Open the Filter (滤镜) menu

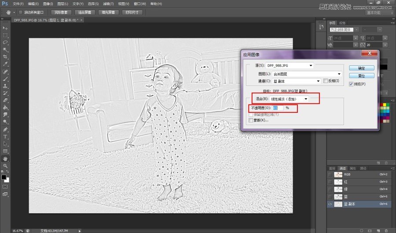point(108,4)
